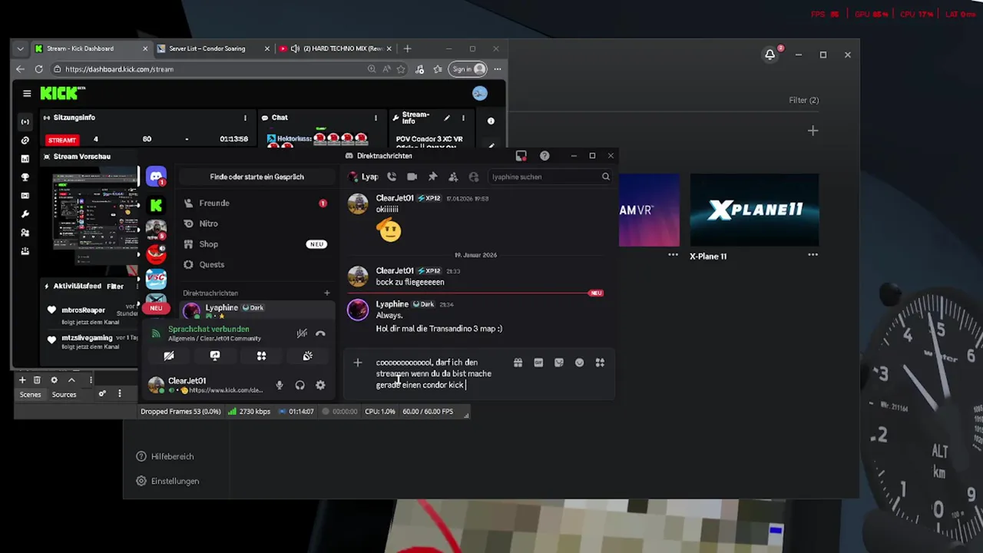
Task: Open Discord user settings gear
Action: [x=320, y=386]
